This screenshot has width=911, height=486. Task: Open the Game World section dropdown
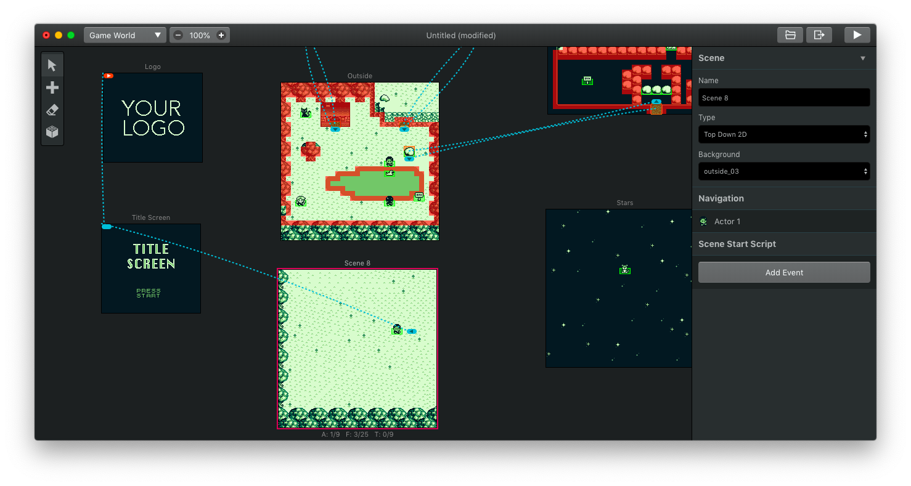tap(125, 35)
